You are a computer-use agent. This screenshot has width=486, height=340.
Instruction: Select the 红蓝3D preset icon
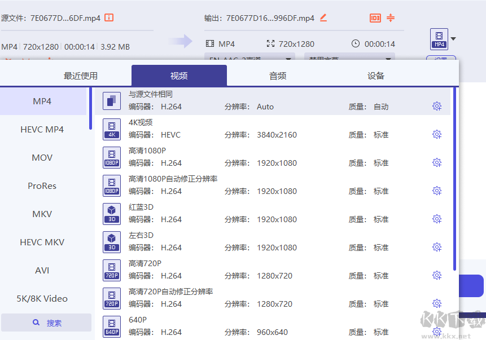coord(111,214)
